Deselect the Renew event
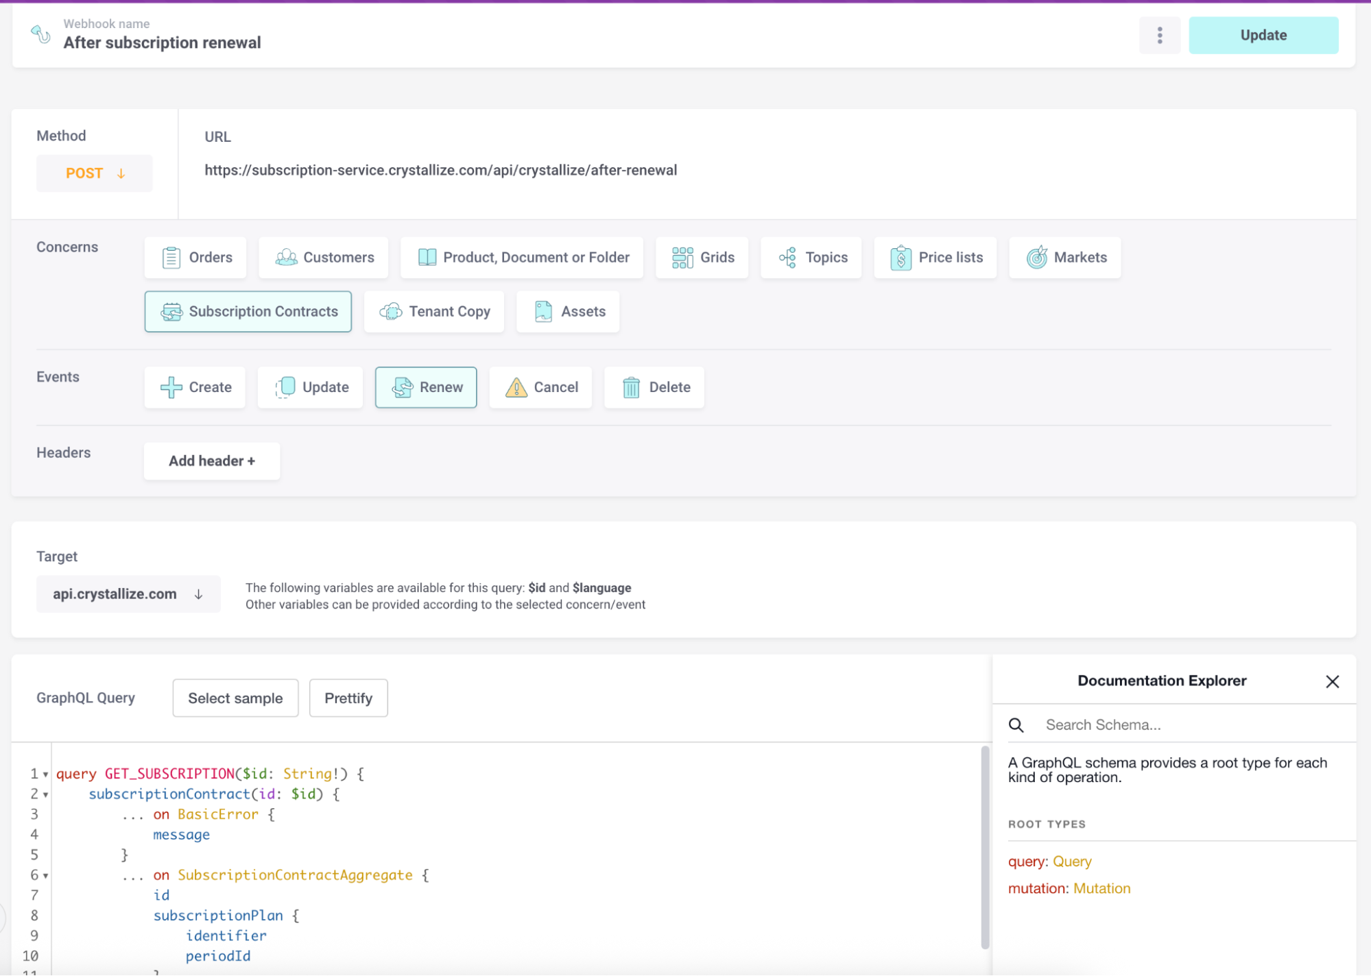Image resolution: width=1371 pixels, height=976 pixels. (426, 387)
